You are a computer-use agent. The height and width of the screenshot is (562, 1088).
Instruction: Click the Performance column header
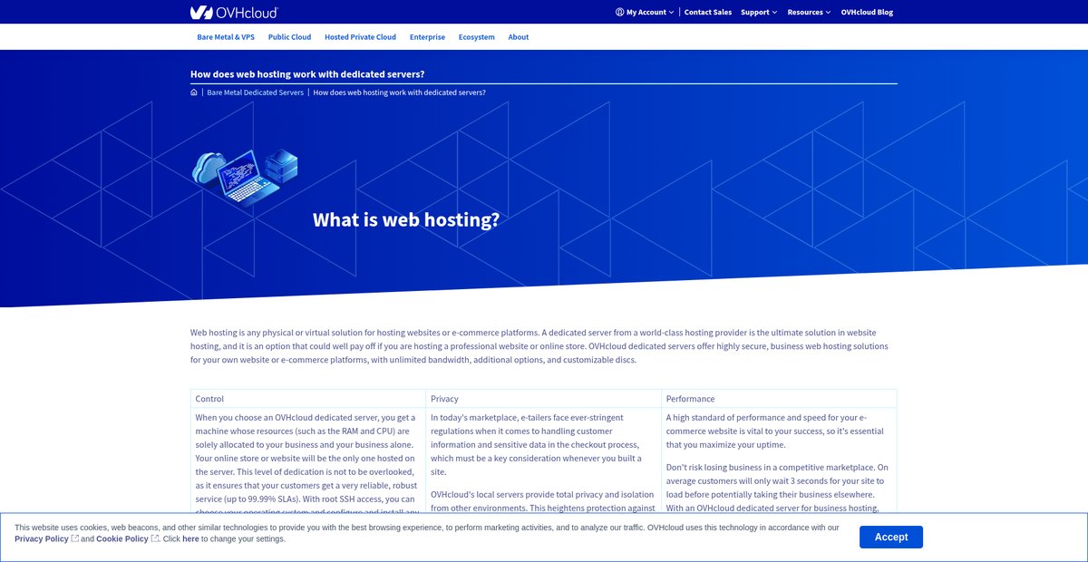(x=779, y=399)
